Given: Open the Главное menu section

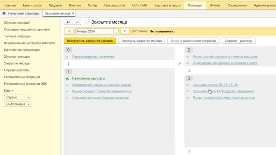Looking at the screenshot, I should [x=9, y=6].
